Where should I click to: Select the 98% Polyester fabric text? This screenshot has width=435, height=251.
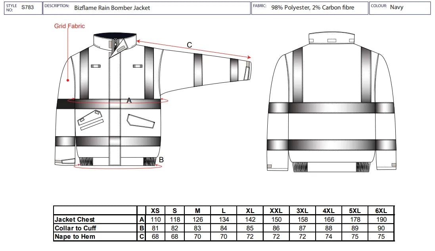tap(312, 8)
